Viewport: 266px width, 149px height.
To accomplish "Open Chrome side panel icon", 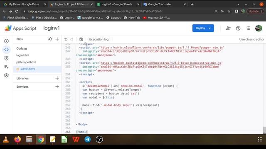I will [x=236, y=11].
